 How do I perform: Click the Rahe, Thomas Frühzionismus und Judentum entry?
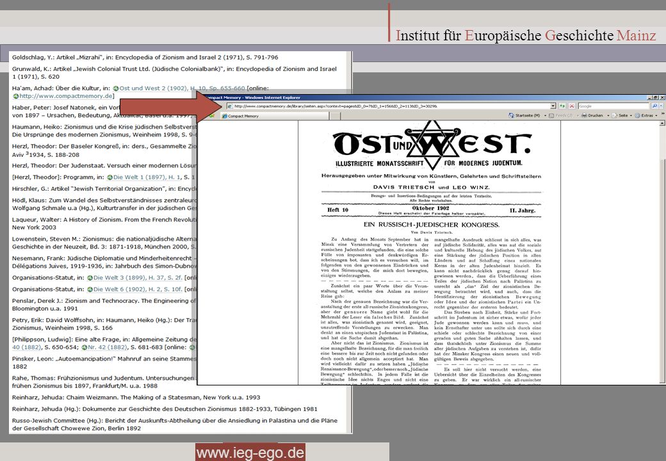pyautogui.click(x=104, y=382)
